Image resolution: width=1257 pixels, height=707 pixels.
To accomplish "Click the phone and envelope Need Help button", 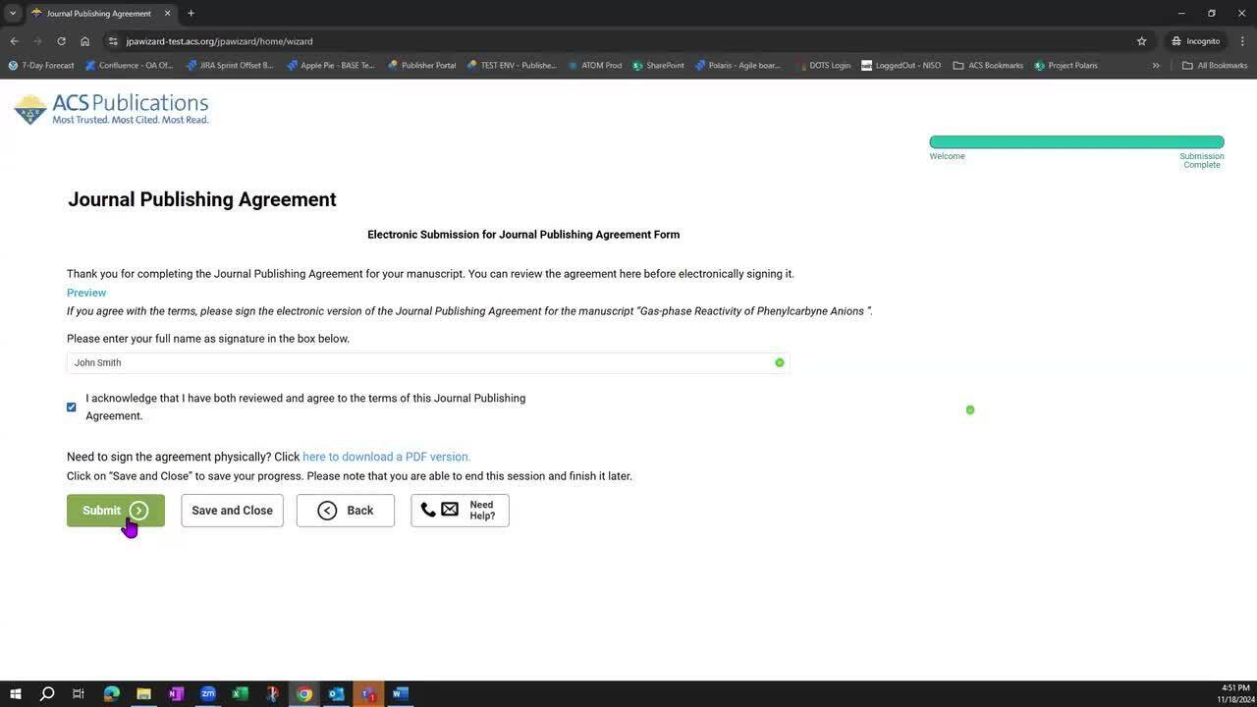I will coord(460,511).
